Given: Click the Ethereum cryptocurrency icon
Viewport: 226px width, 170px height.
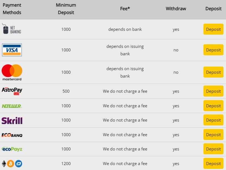Looking at the screenshot, I should pos(4,164).
